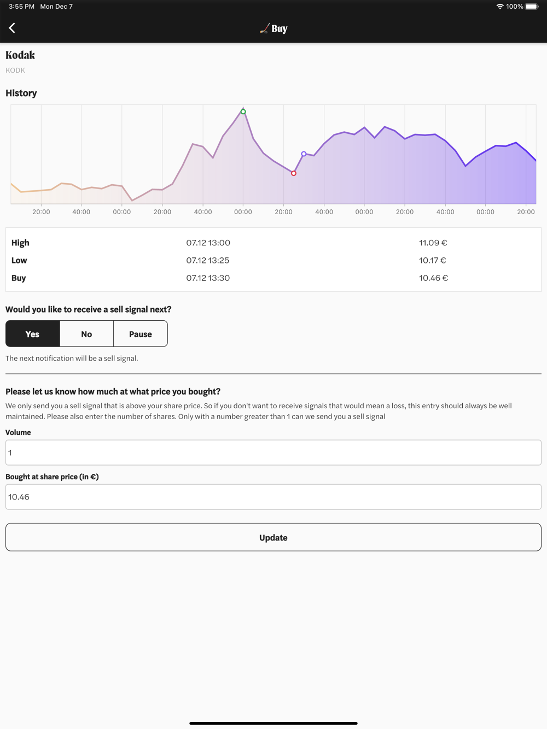Tap the KODK ticker symbol
This screenshot has height=729, width=547.
[15, 70]
